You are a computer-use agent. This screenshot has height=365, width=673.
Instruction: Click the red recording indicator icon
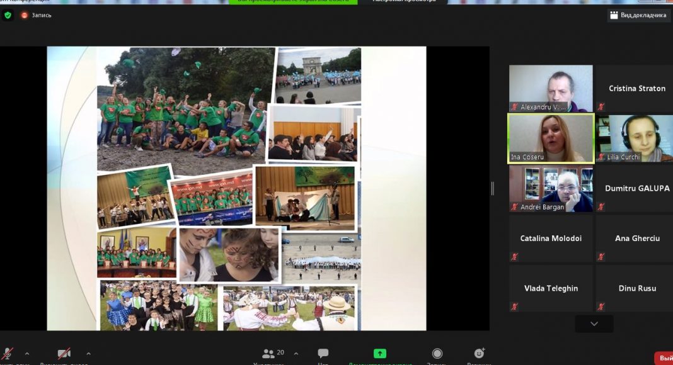(x=25, y=16)
